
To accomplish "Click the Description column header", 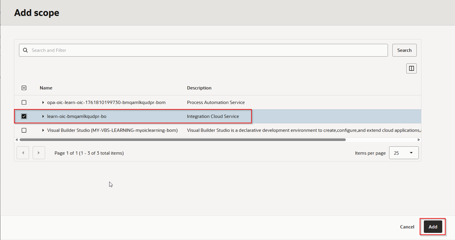I will [199, 88].
